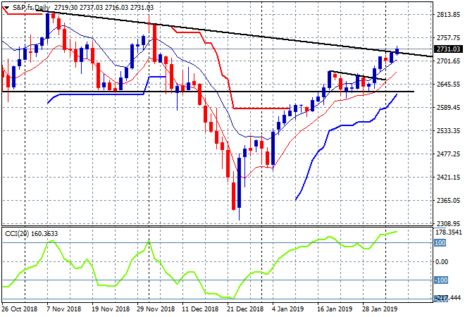Click the 29 Nov 2018 date label
Viewport: 465px width, 317px height.
[x=156, y=309]
